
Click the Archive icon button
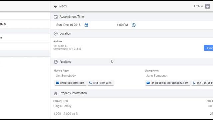(207, 6)
